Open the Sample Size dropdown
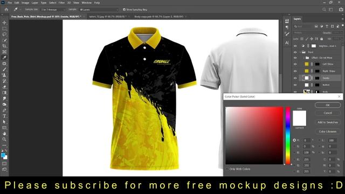 (53, 10)
